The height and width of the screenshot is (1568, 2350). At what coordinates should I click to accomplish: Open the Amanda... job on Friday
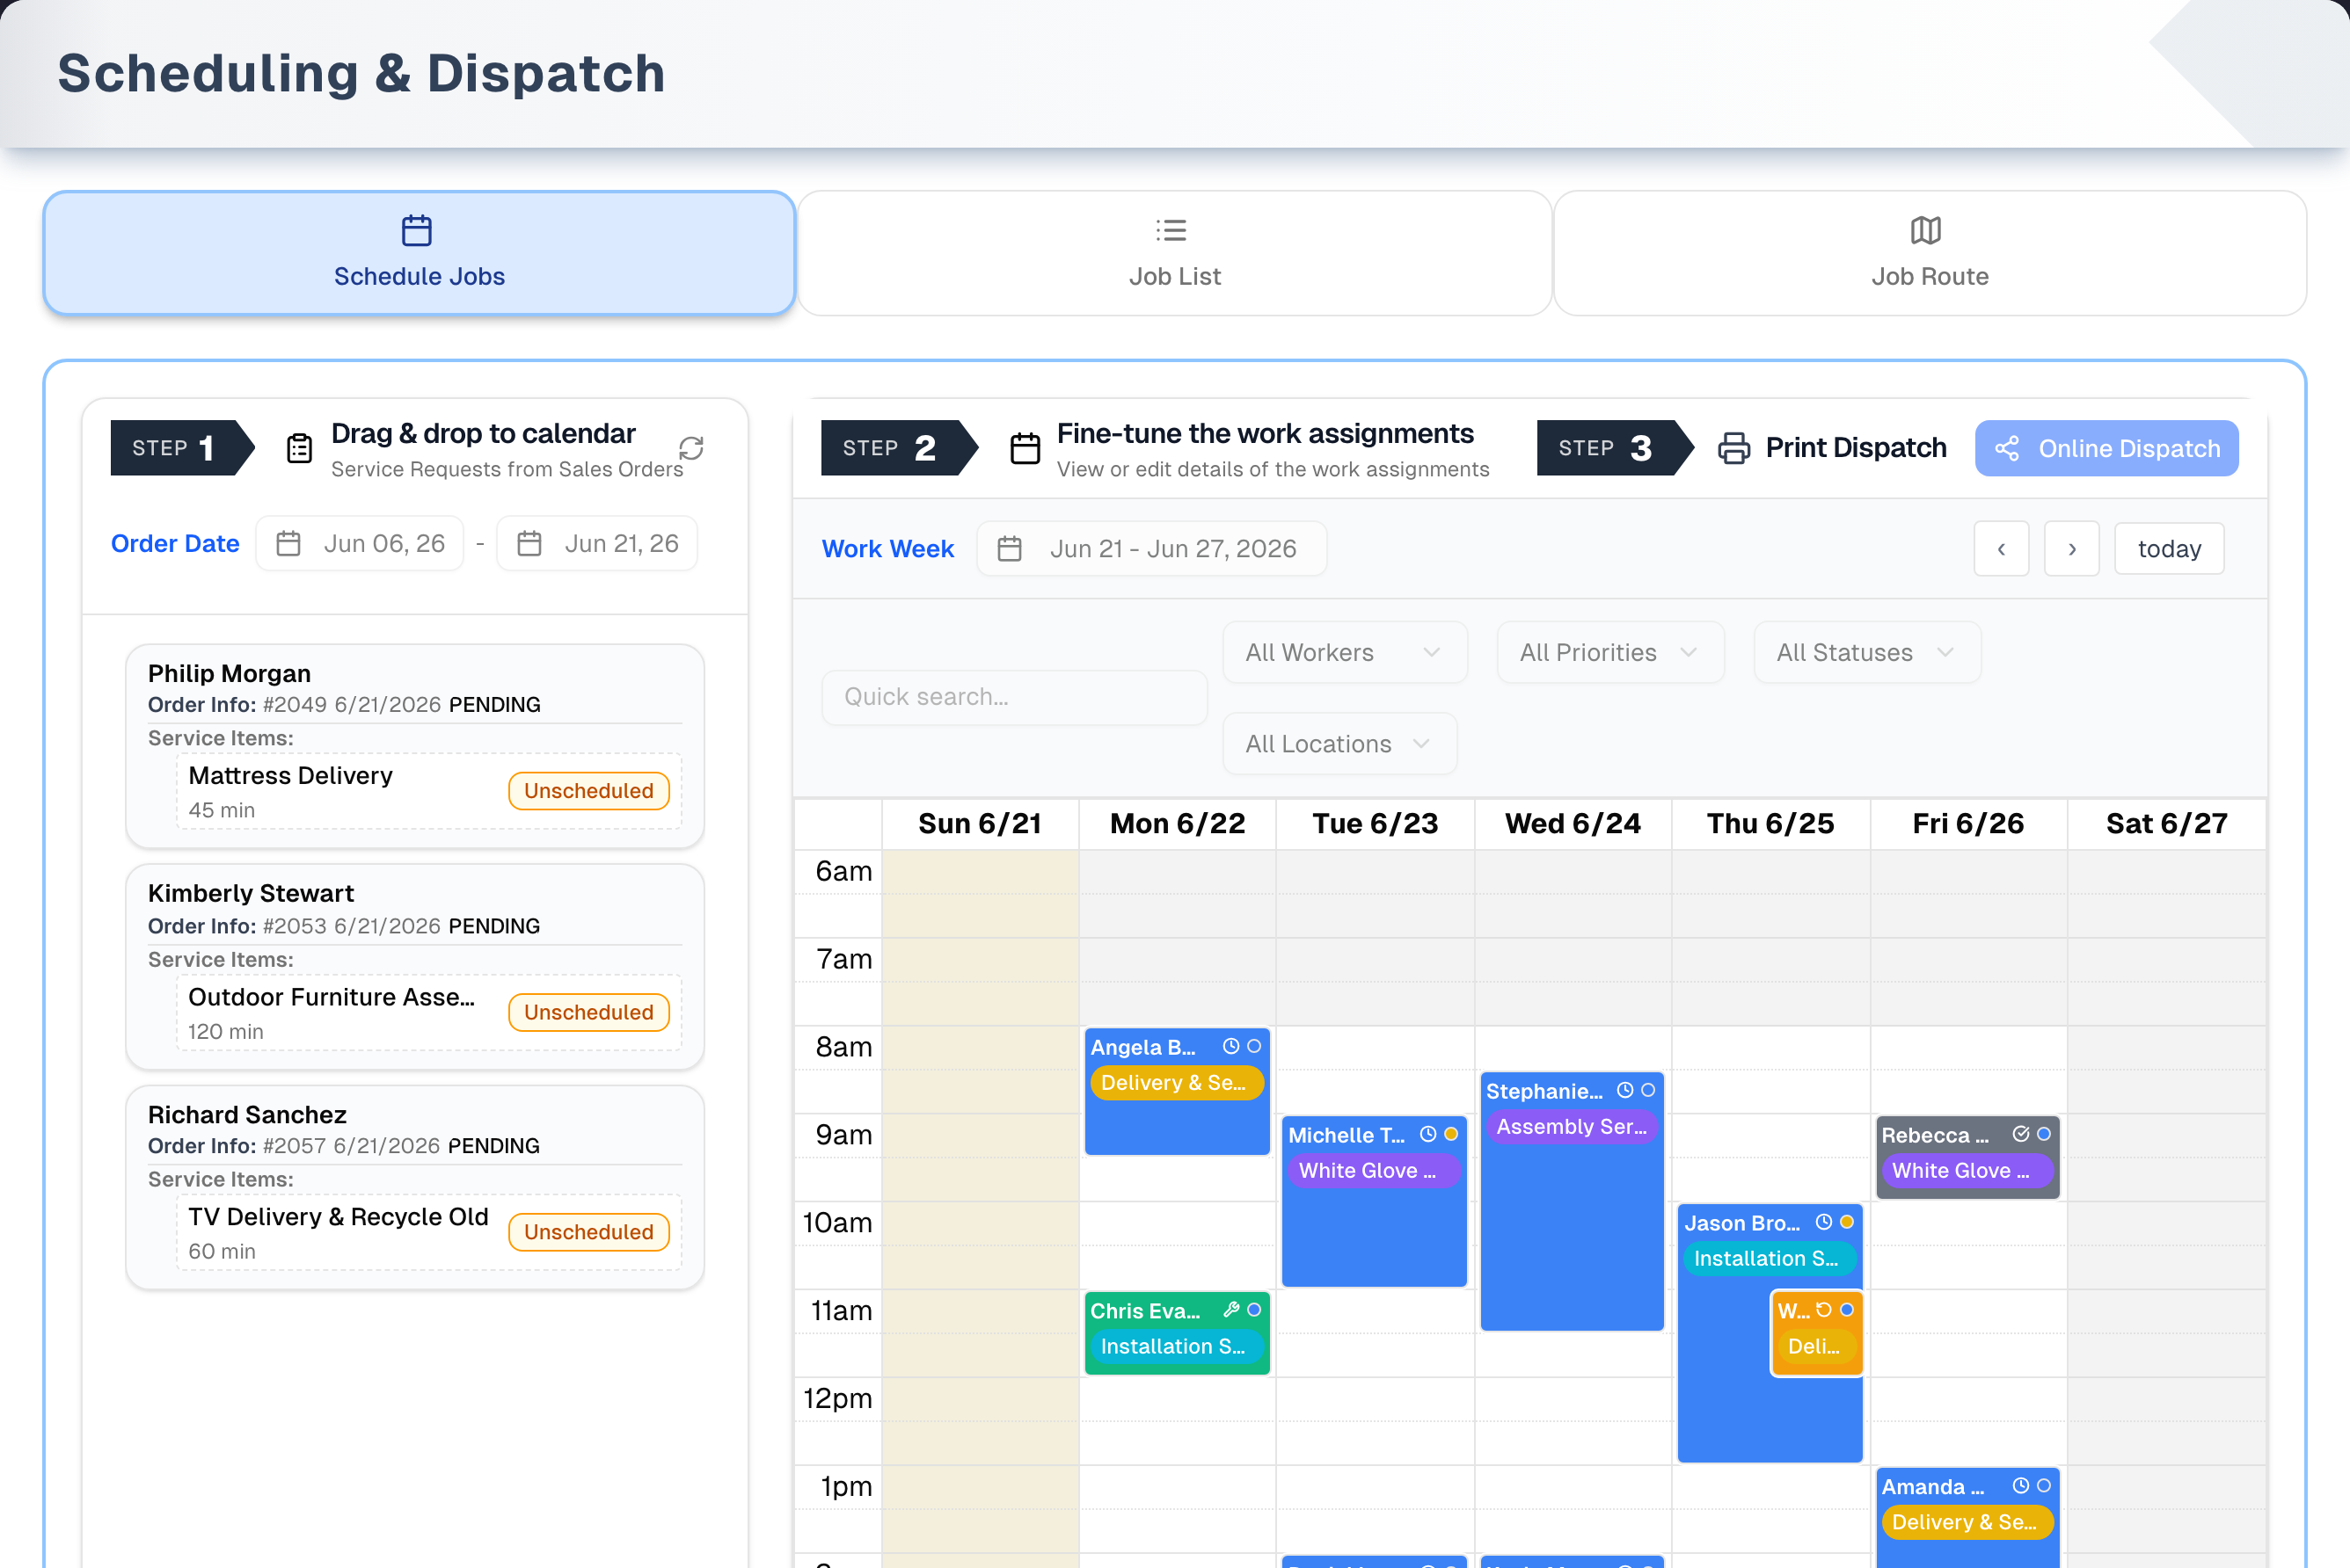(1967, 1517)
